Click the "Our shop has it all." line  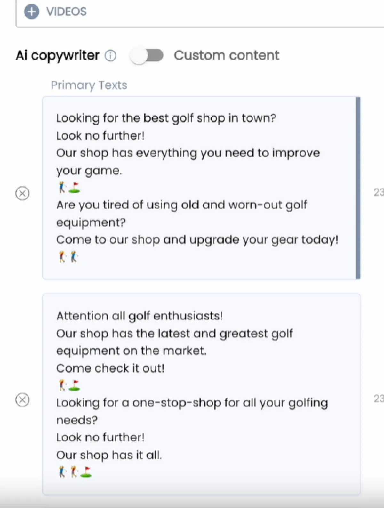click(109, 455)
